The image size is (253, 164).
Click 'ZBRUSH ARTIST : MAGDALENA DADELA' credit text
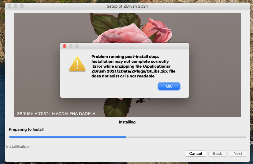point(56,114)
